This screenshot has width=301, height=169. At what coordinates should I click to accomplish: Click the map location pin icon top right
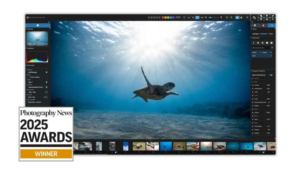(267, 15)
